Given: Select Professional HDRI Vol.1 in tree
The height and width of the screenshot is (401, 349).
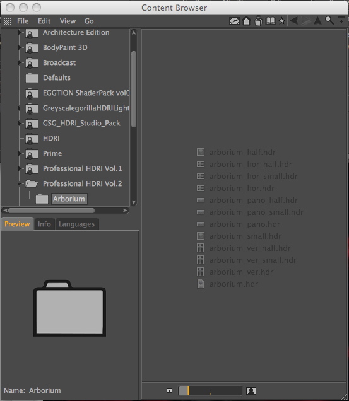Looking at the screenshot, I should 83,168.
